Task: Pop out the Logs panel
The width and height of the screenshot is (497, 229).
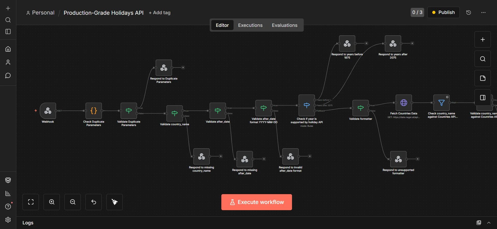Action: pos(479,223)
